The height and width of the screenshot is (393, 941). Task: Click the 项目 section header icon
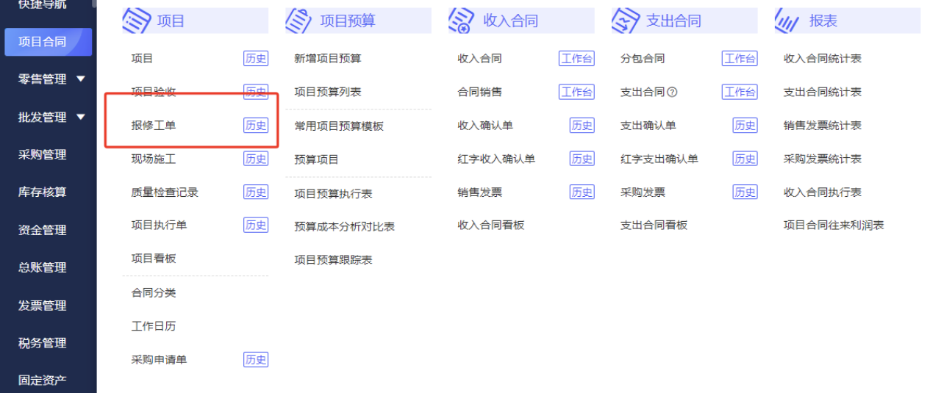pos(137,21)
